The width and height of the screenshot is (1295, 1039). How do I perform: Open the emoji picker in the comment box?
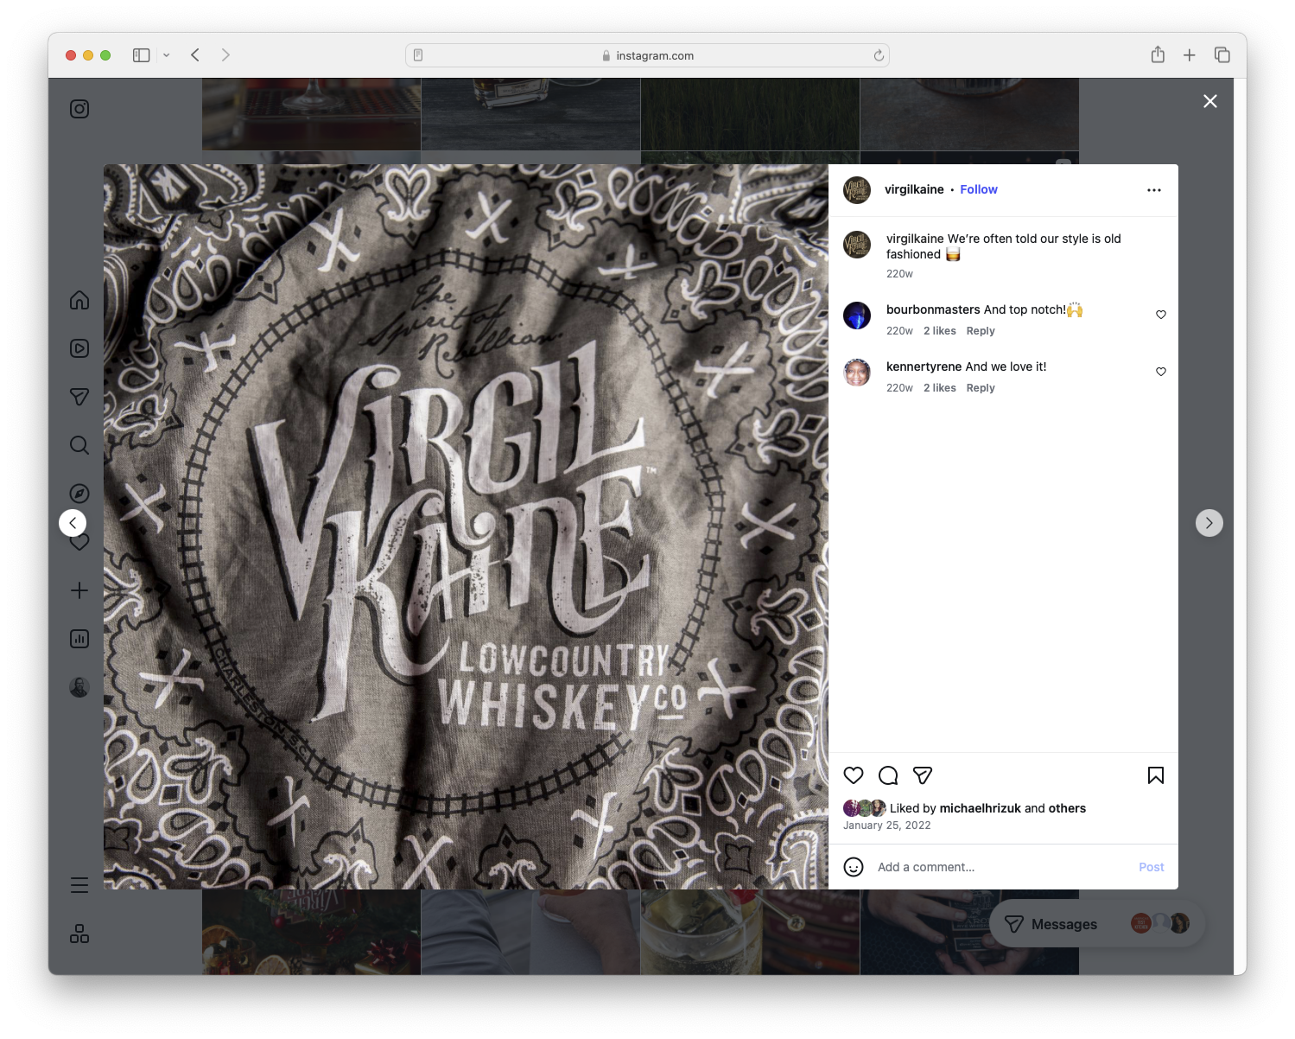click(854, 866)
